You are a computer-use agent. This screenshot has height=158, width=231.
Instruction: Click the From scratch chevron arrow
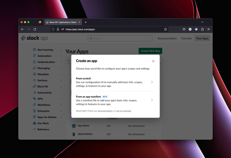coord(152,82)
